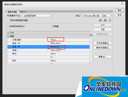
Task: Click the 摘要(M)... button
Action: (103, 57)
